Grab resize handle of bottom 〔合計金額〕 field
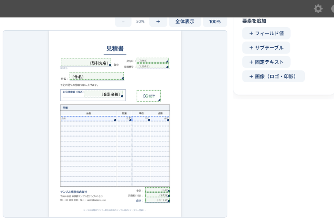Viewport: 334px width, 220px height. point(169,201)
